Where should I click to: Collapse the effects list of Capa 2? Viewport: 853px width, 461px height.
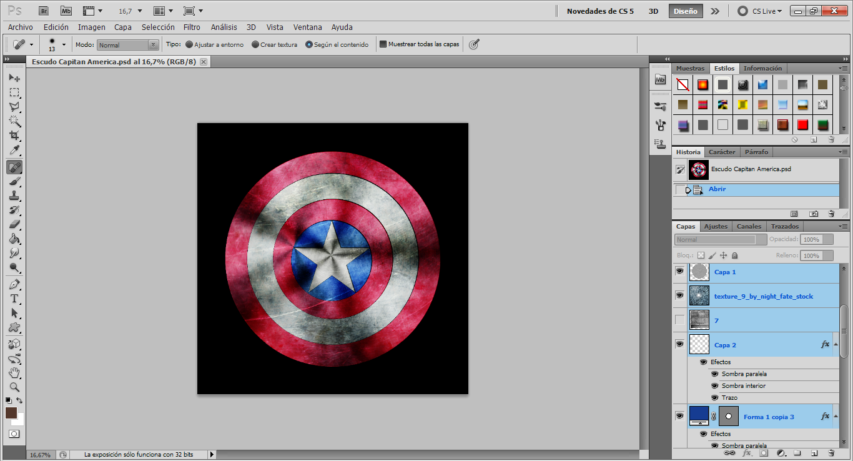[836, 344]
